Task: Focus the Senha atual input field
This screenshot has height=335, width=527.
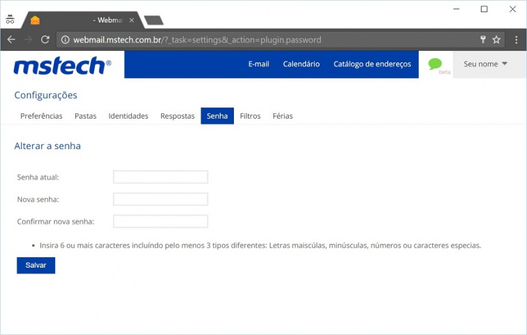Action: [x=161, y=177]
